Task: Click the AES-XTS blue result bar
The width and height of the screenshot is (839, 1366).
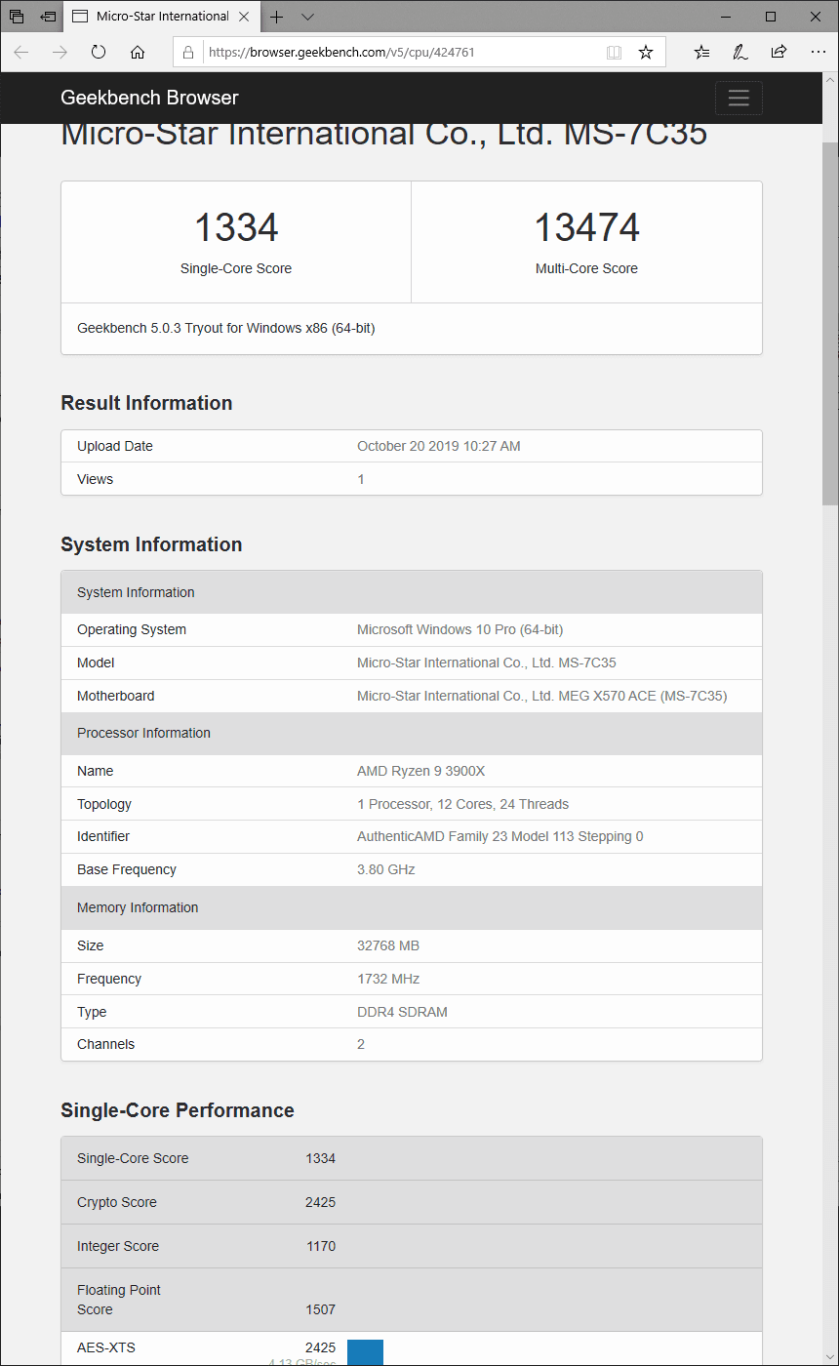Action: click(x=365, y=1352)
